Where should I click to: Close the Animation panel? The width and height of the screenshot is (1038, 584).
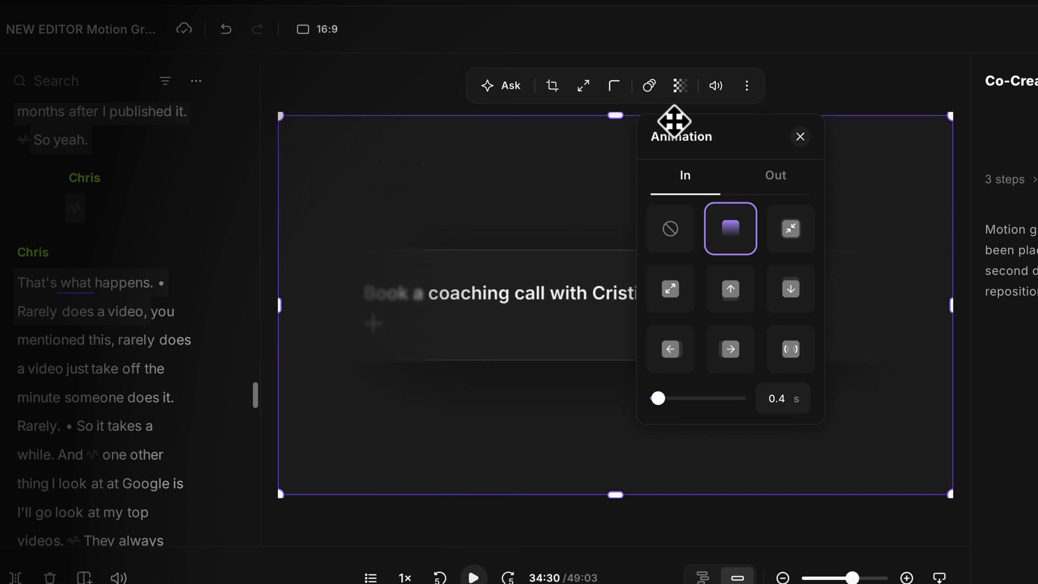tap(800, 137)
